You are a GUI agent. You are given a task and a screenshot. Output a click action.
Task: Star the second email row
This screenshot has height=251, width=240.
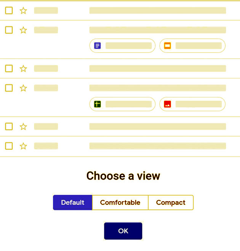coord(23,30)
